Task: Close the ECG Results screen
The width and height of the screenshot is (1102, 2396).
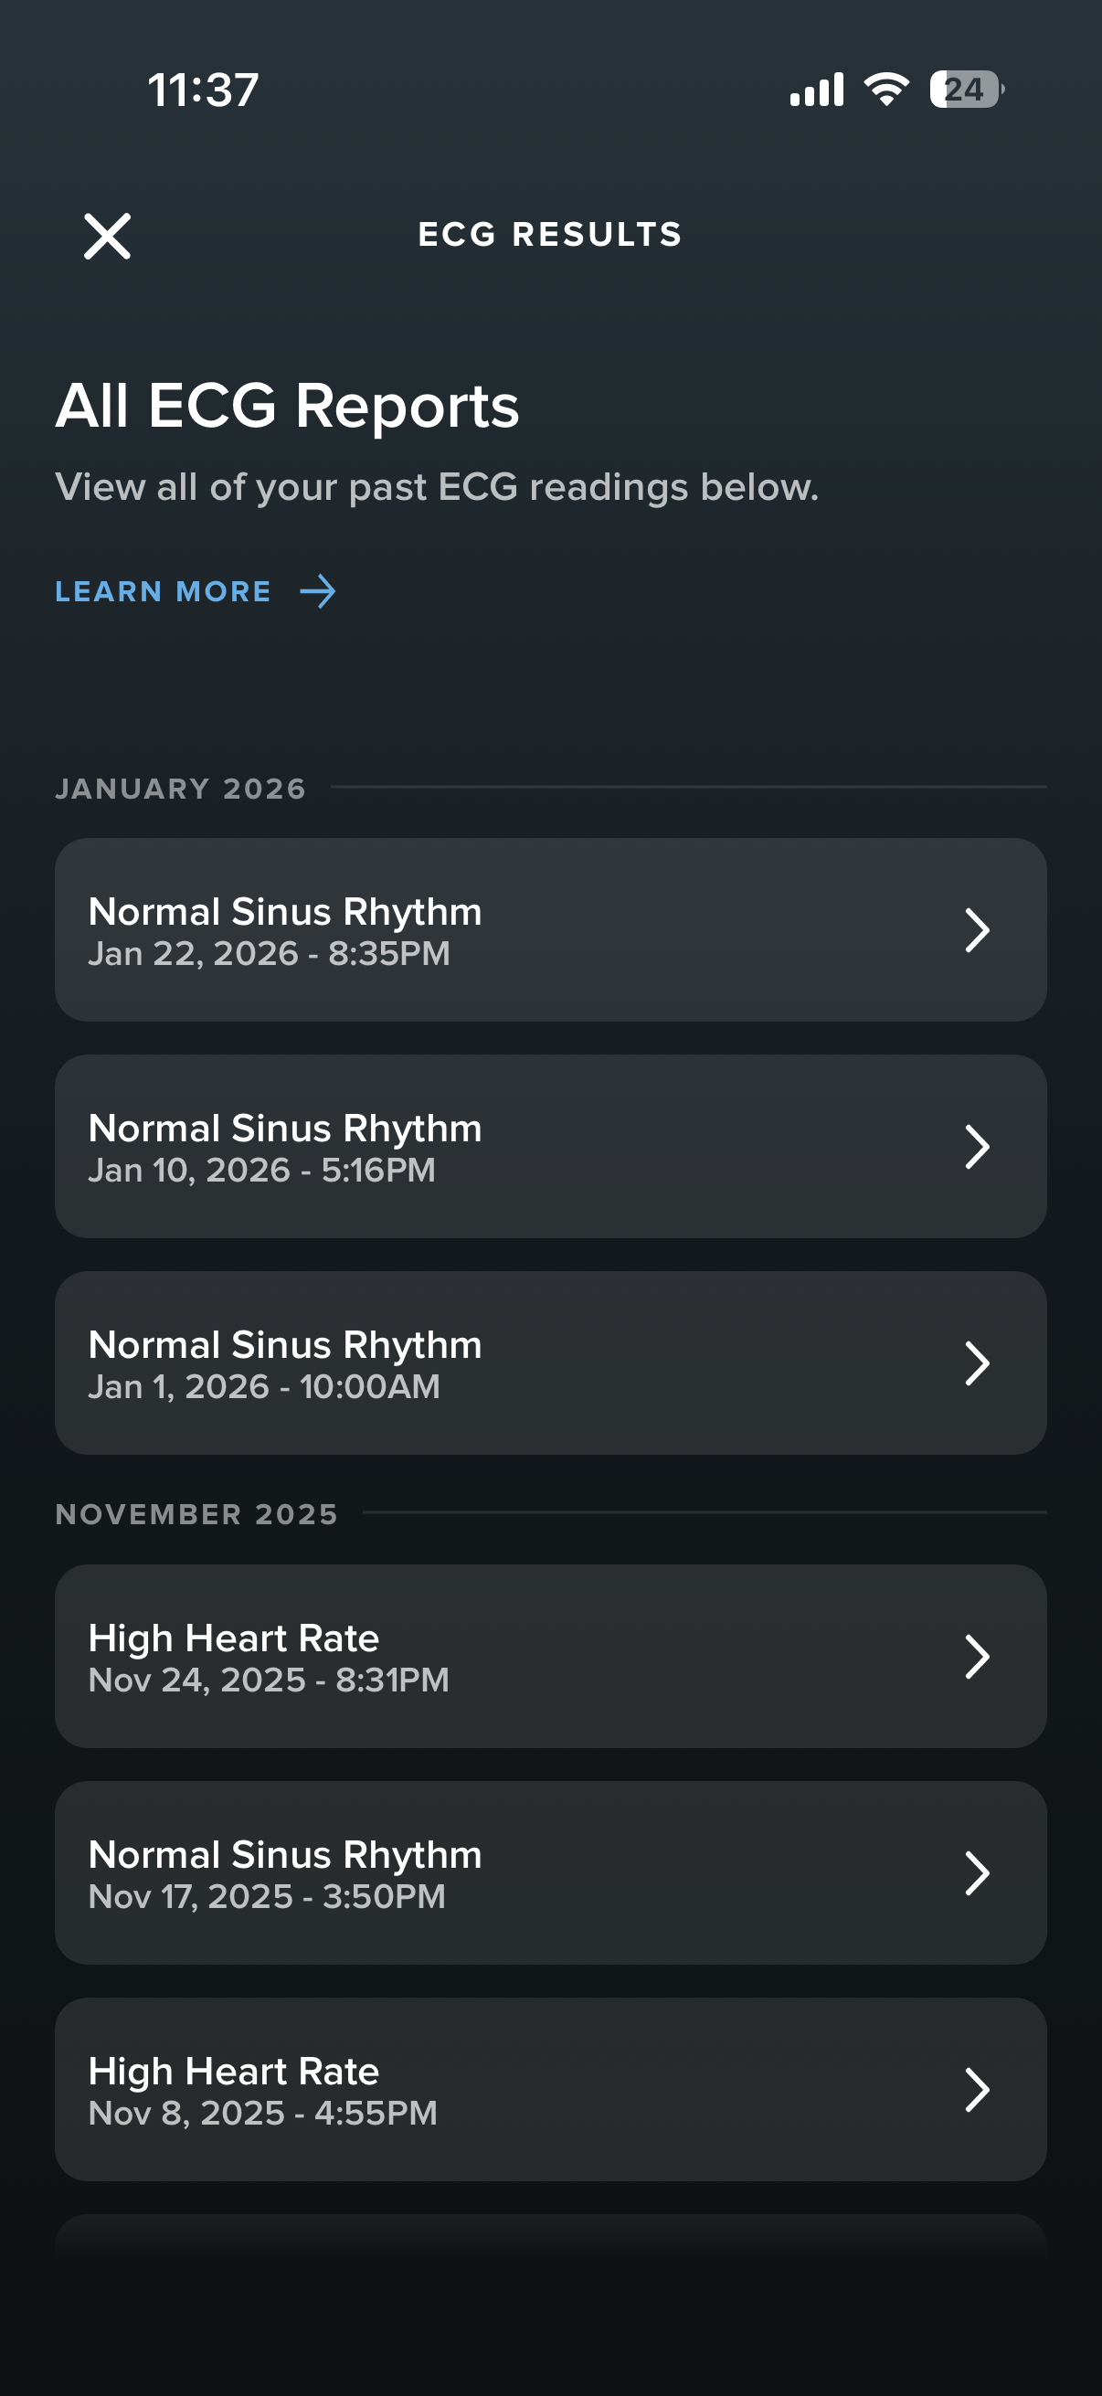Action: coord(107,237)
